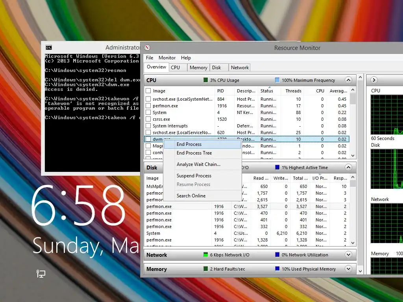
Task: Sort Disk list by Resp... column
Action: coord(340,178)
